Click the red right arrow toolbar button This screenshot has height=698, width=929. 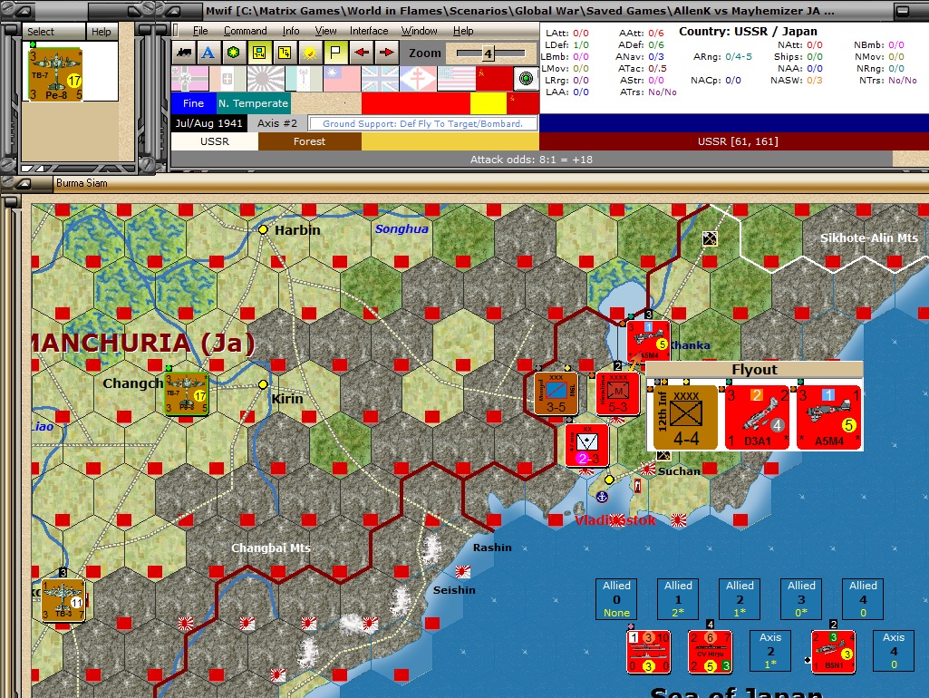pyautogui.click(x=386, y=53)
